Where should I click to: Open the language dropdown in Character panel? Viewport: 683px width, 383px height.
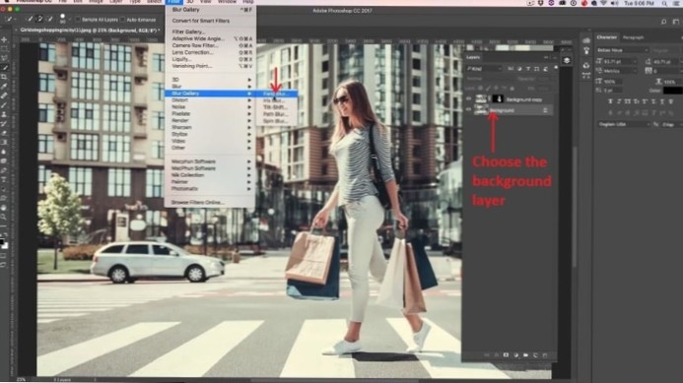click(624, 124)
